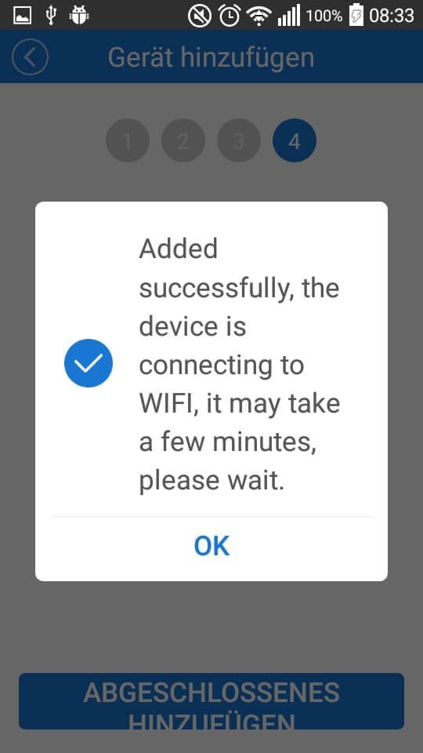The height and width of the screenshot is (753, 423).
Task: Tap the blue checkmark success icon
Action: pos(89,363)
